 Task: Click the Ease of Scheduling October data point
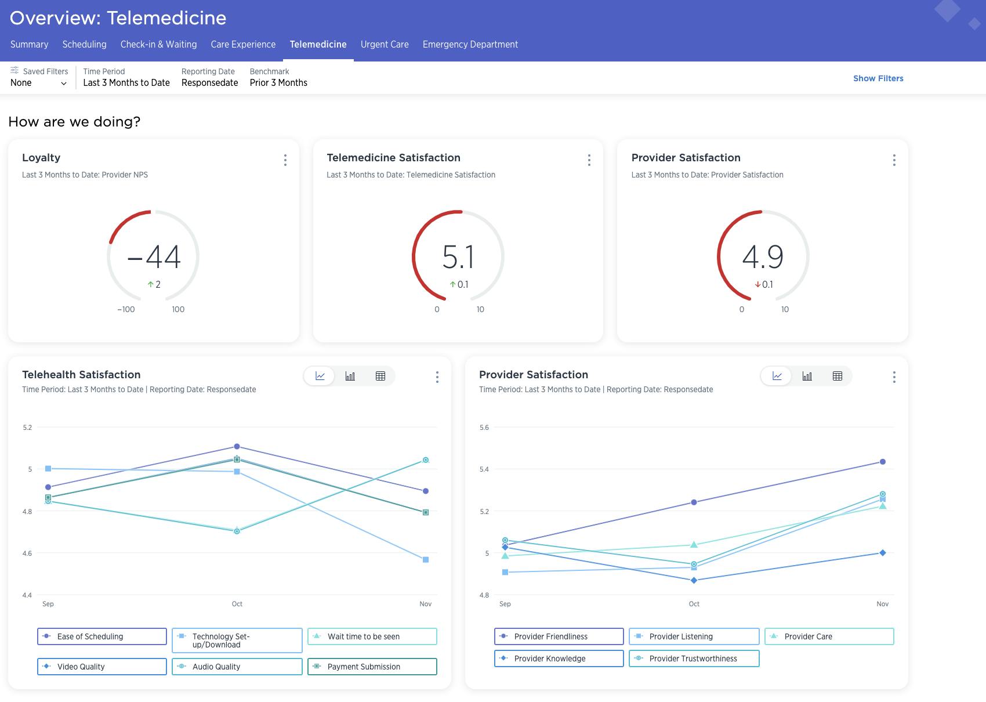[x=237, y=447]
